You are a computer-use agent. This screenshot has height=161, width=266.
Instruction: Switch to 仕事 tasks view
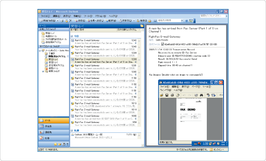coord(54,138)
